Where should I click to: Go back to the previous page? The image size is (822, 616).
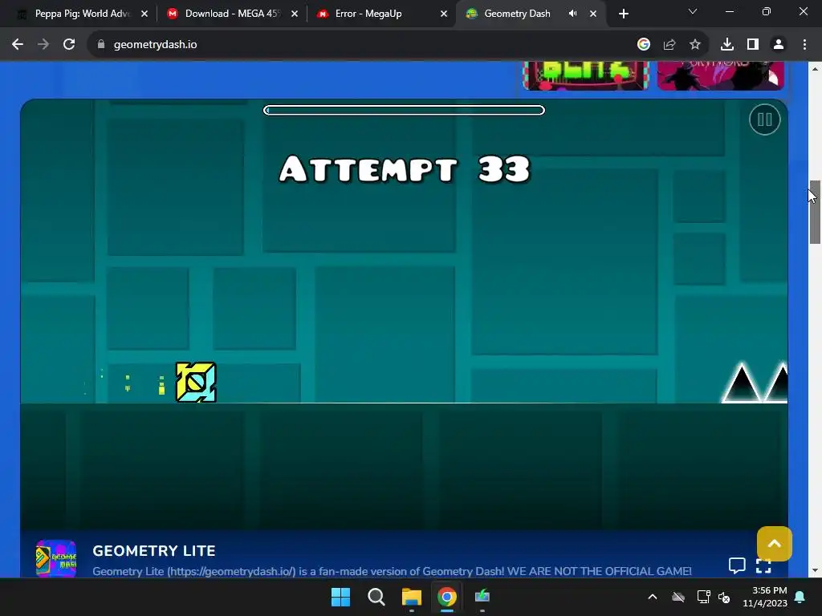point(18,45)
